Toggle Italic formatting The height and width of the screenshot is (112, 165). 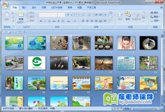(45, 21)
